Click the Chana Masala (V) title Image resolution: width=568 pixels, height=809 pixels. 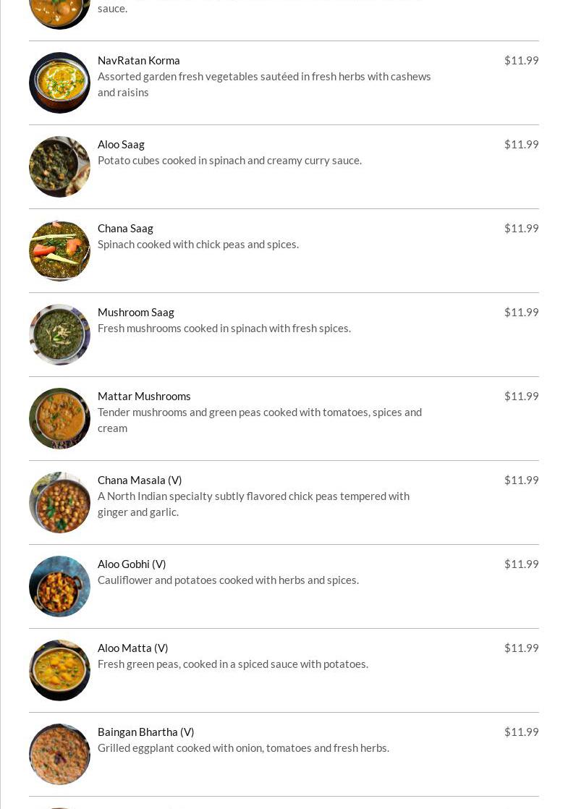coord(140,480)
